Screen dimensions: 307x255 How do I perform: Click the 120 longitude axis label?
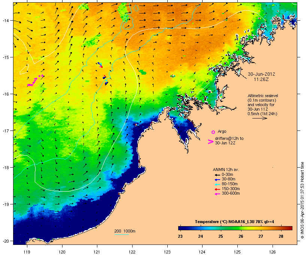point(62,252)
